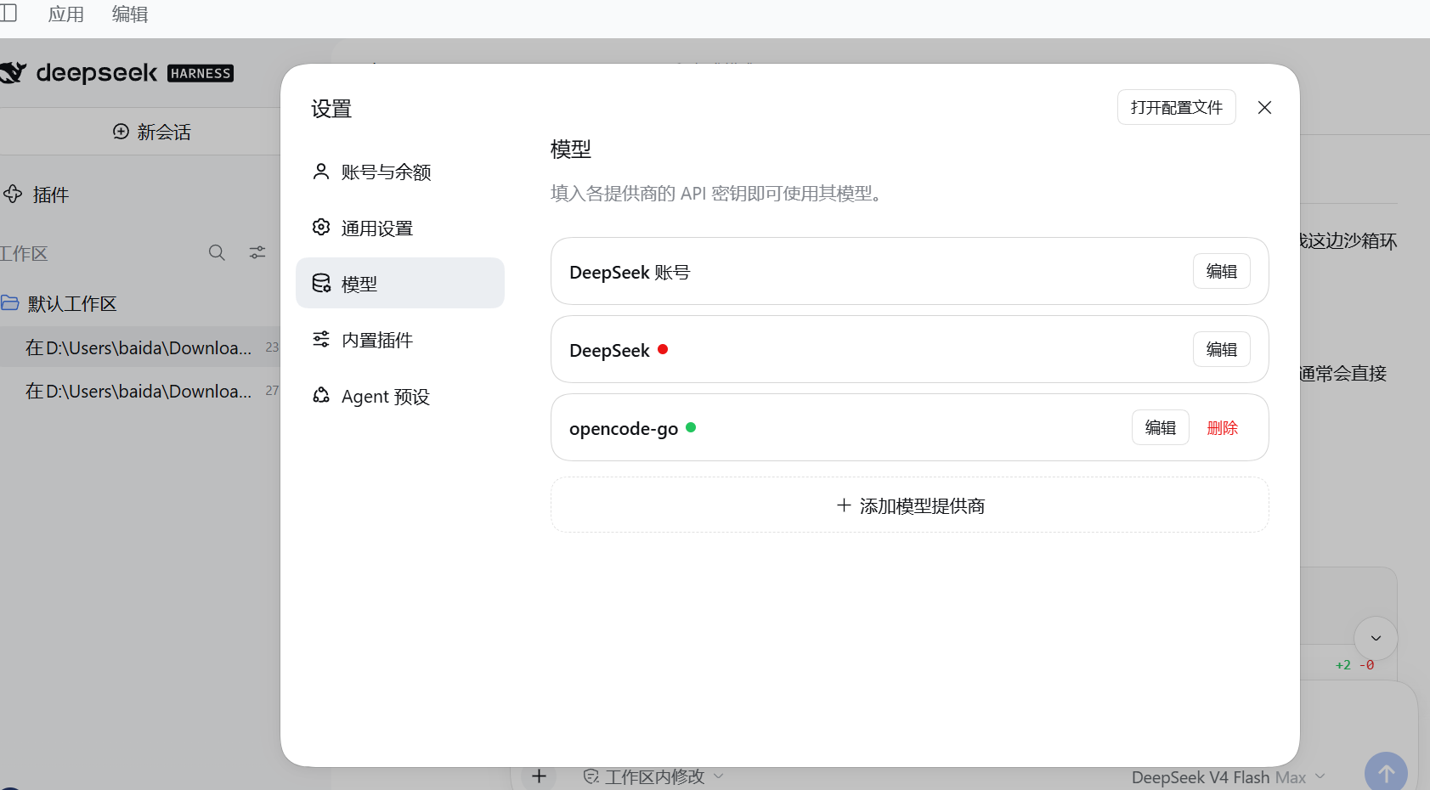Click the plus attachment icon at chat input

point(539,776)
